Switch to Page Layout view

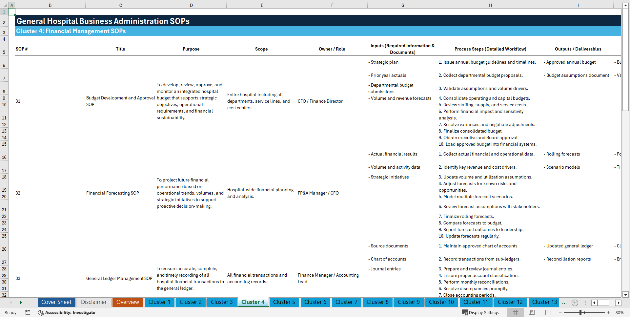click(x=532, y=312)
